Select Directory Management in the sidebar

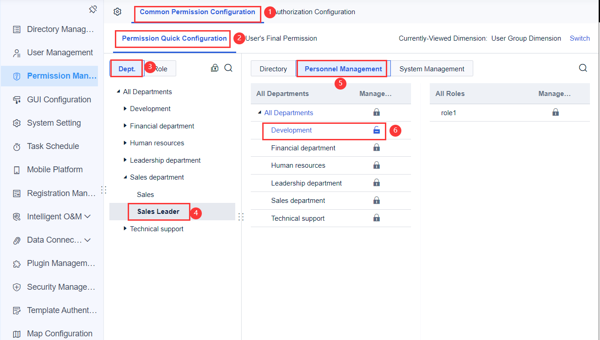coord(52,29)
